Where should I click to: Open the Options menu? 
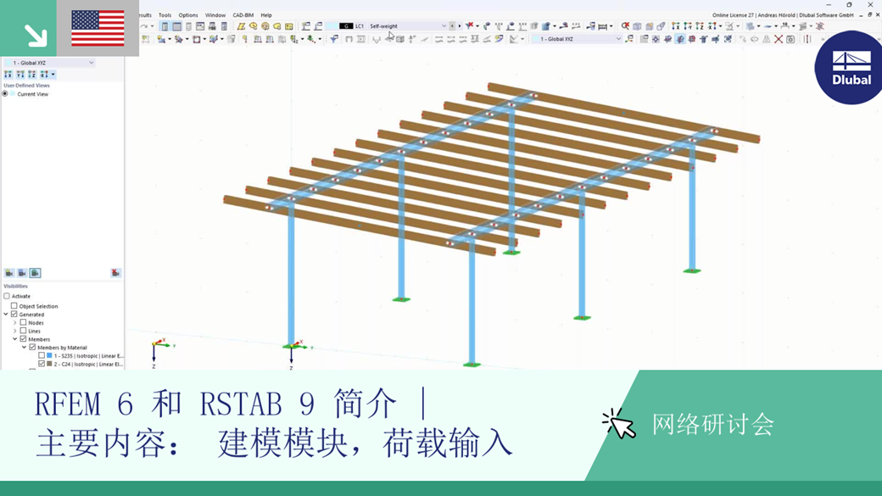click(188, 15)
